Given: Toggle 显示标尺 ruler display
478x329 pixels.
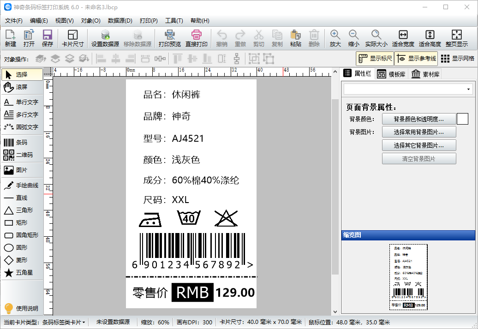Looking at the screenshot, I should pyautogui.click(x=375, y=59).
